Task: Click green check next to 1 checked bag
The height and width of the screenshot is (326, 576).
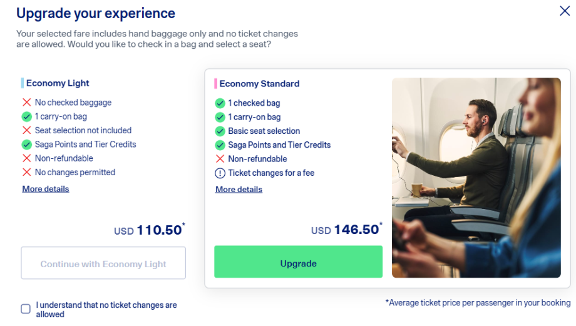Action: coord(220,103)
